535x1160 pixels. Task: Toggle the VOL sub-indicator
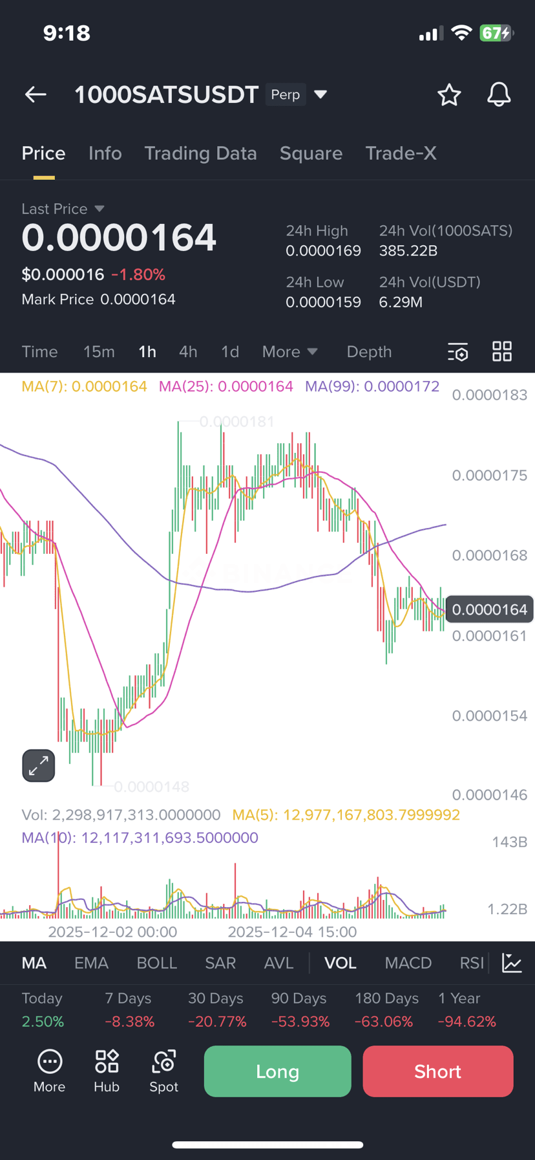pos(340,963)
